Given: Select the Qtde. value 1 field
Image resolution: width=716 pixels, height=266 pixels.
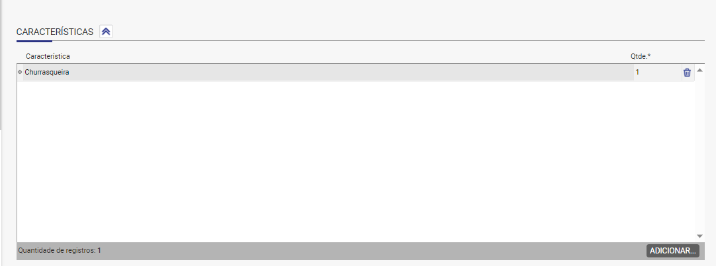Looking at the screenshot, I should point(658,72).
